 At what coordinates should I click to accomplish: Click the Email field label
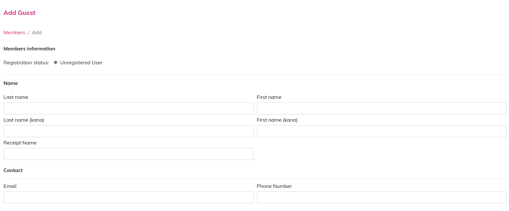point(10,186)
